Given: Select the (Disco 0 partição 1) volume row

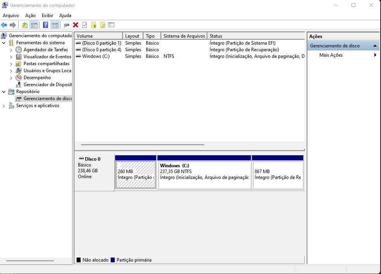Looking at the screenshot, I should click(190, 43).
